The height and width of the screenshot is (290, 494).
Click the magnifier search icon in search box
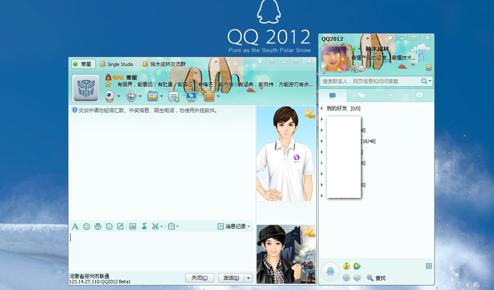coord(424,82)
